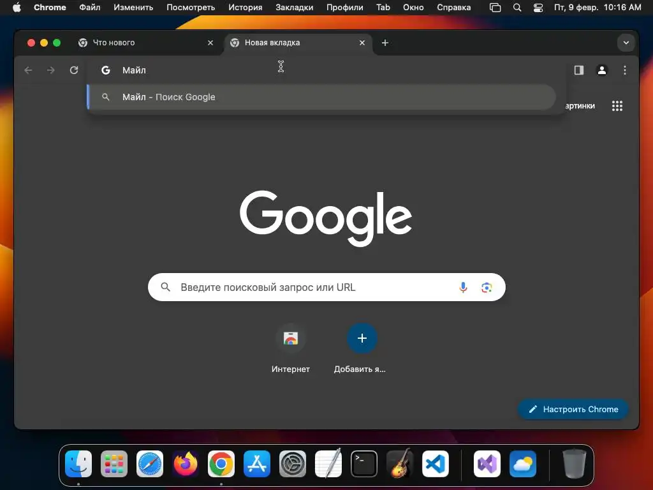
Task: Open Finder from the Dock
Action: point(78,464)
